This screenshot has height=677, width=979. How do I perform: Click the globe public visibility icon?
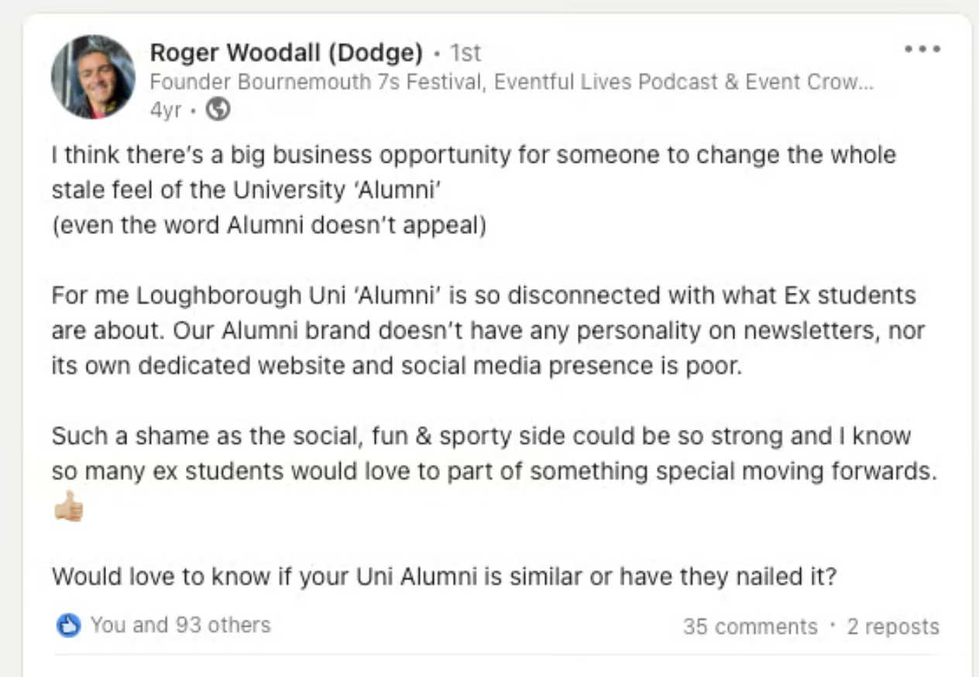tap(219, 111)
